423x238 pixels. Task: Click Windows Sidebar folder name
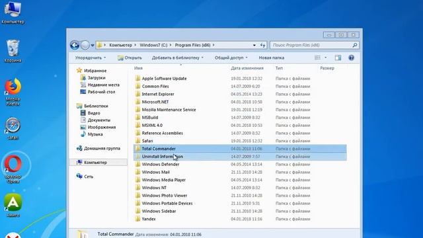(x=159, y=211)
